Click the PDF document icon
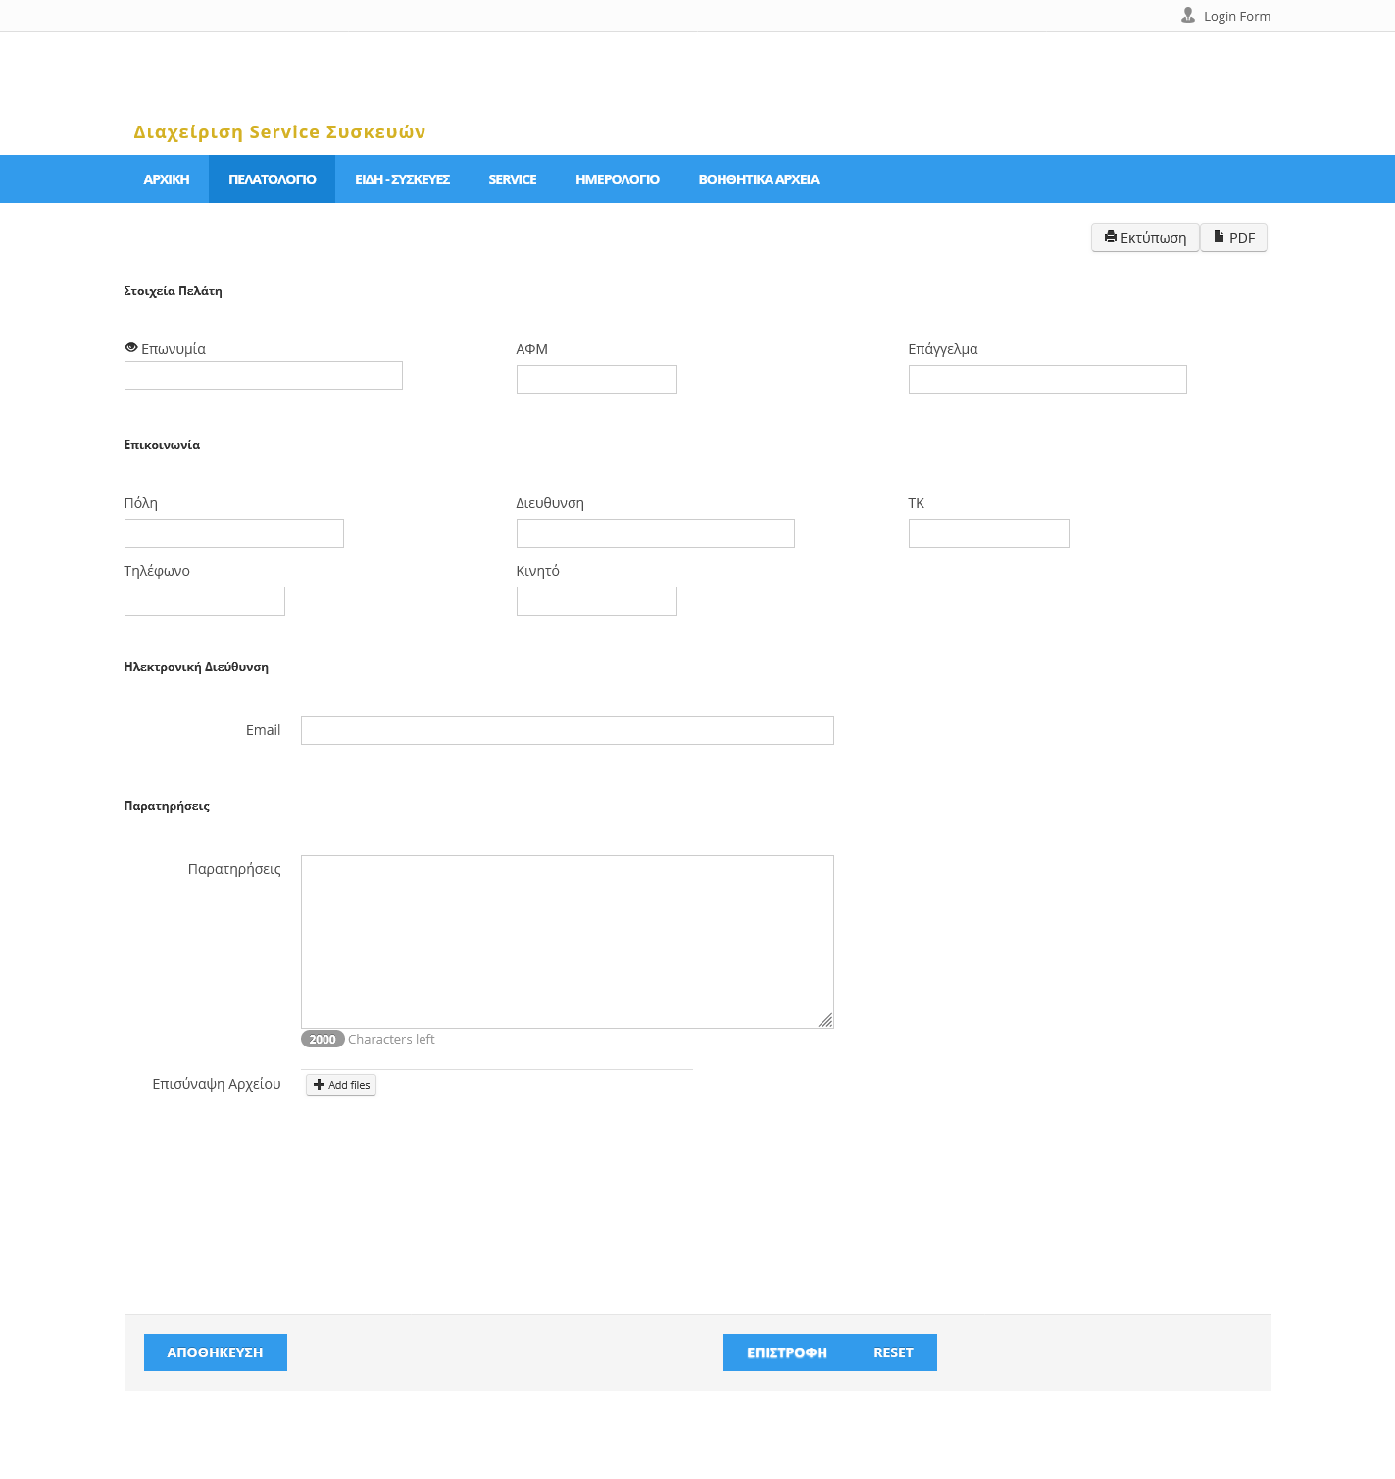Screen dimensions: 1395x1479 pos(1219,237)
